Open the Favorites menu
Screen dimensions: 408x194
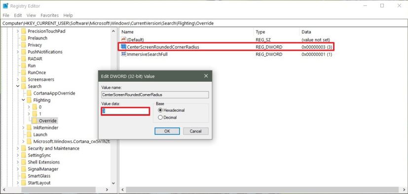pos(49,15)
